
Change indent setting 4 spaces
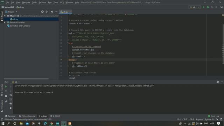[199, 119]
